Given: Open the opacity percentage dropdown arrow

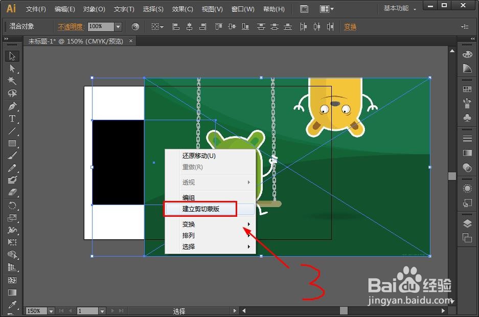Looking at the screenshot, I should tap(118, 27).
